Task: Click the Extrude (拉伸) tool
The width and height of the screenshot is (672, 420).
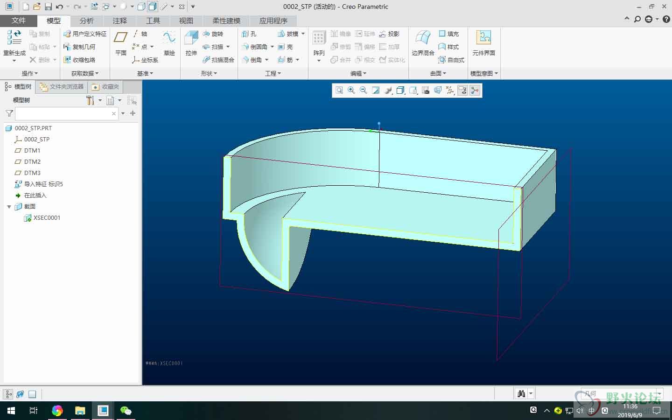Action: click(x=191, y=44)
